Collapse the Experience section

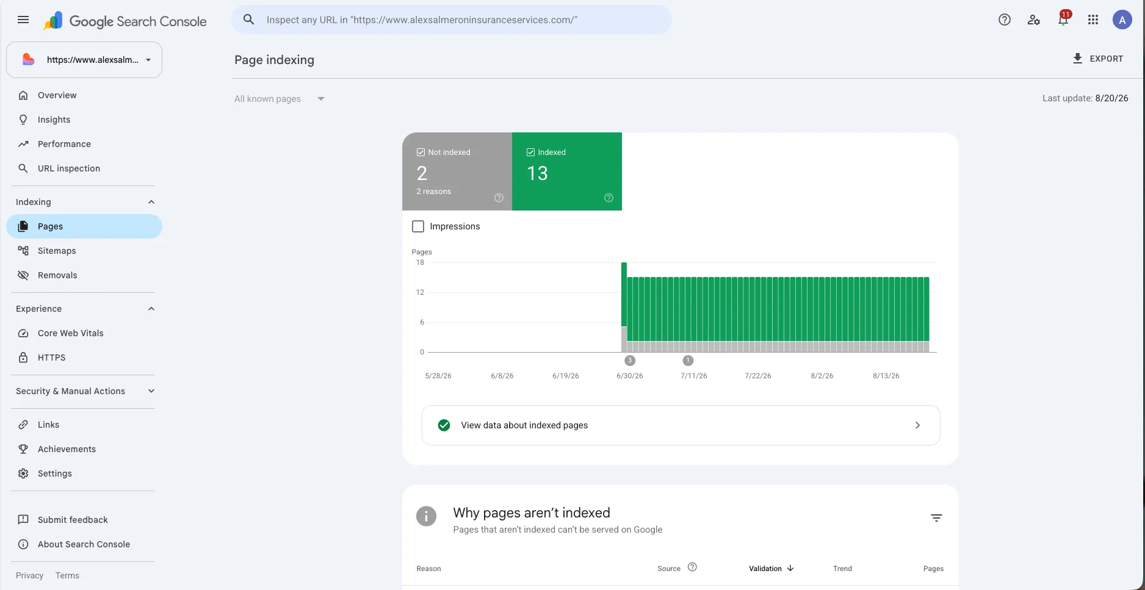click(151, 309)
